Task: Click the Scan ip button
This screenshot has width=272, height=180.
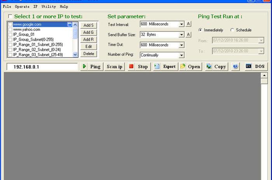Action: point(115,67)
